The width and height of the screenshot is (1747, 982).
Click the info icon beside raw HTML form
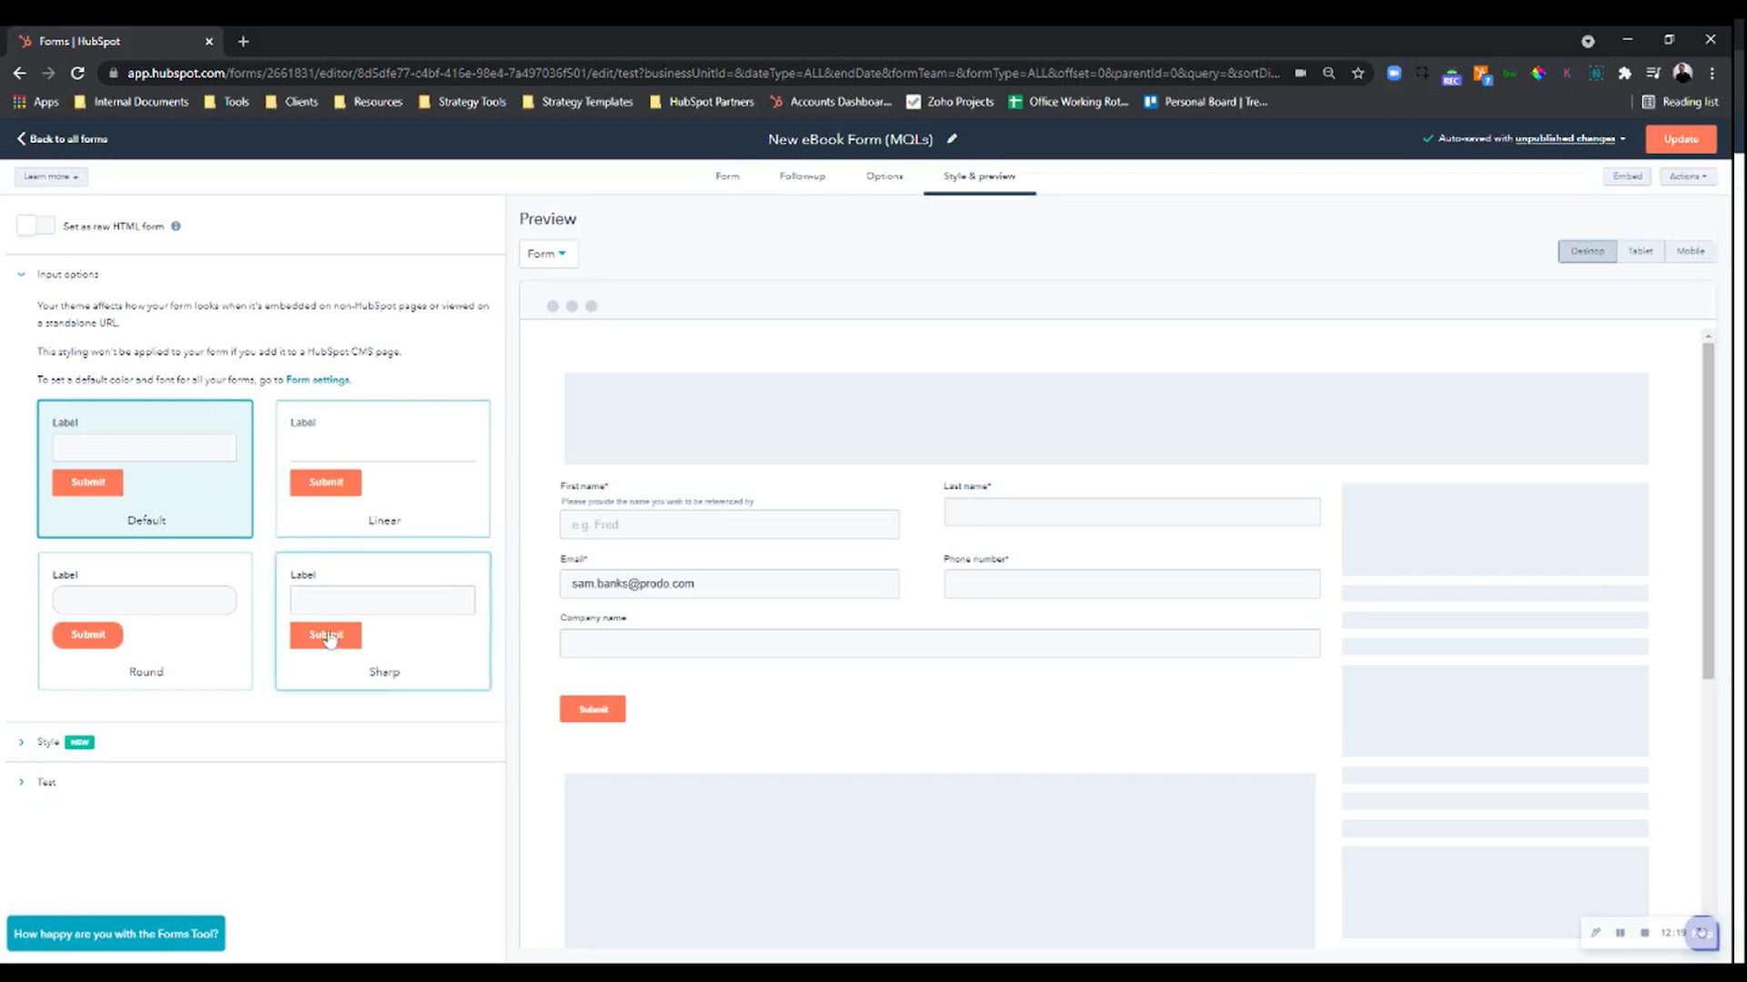click(x=176, y=226)
